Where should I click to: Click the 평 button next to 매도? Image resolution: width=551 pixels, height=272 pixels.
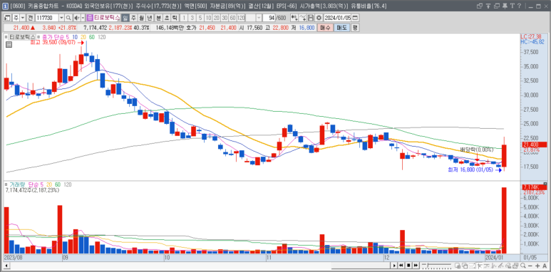point(355,28)
